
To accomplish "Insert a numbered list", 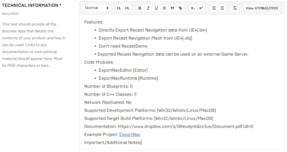I will click(x=214, y=8).
